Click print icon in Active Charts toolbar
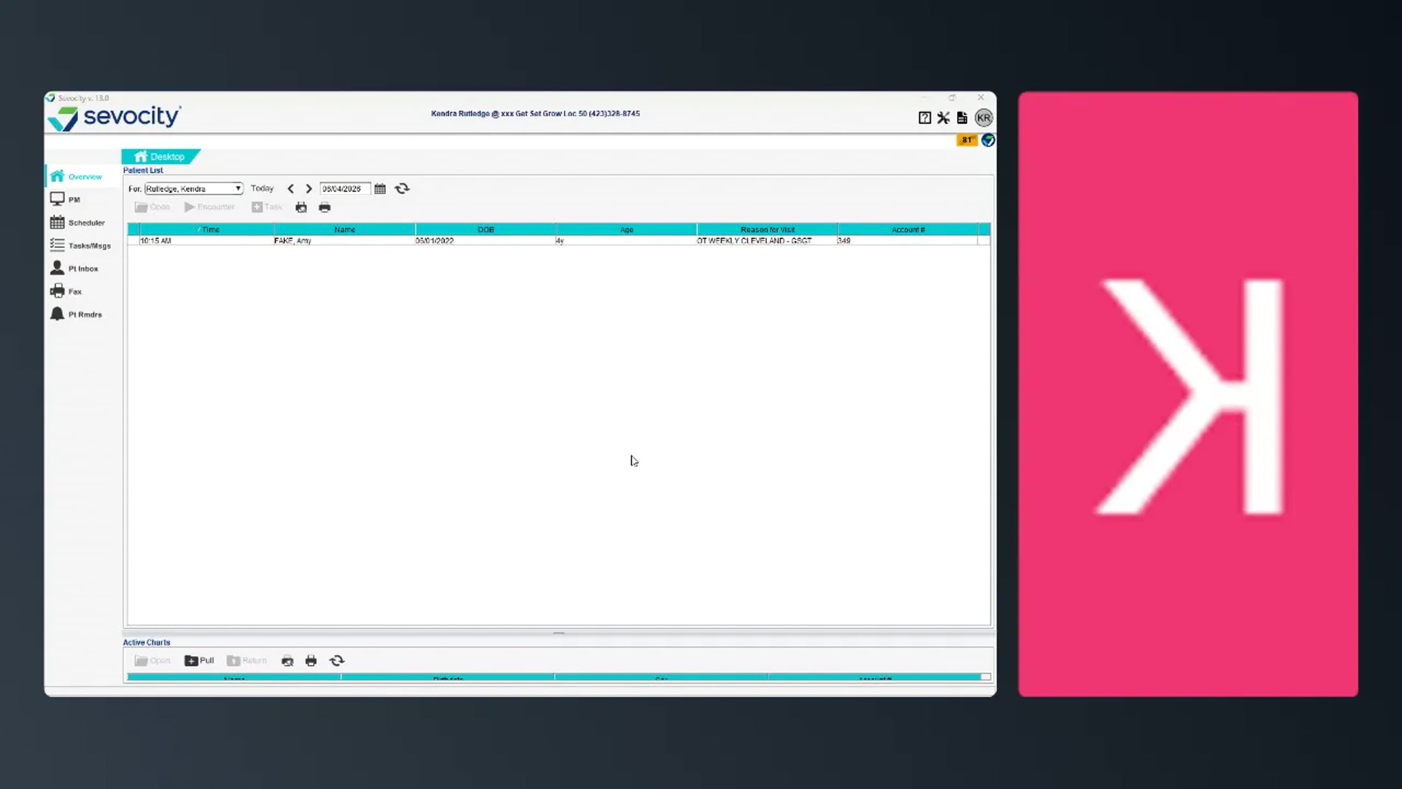The image size is (1402, 789). click(x=311, y=660)
